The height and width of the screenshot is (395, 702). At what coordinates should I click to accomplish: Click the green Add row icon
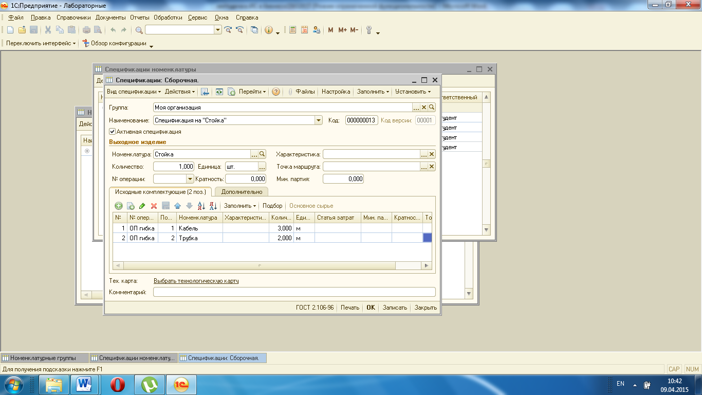(119, 206)
